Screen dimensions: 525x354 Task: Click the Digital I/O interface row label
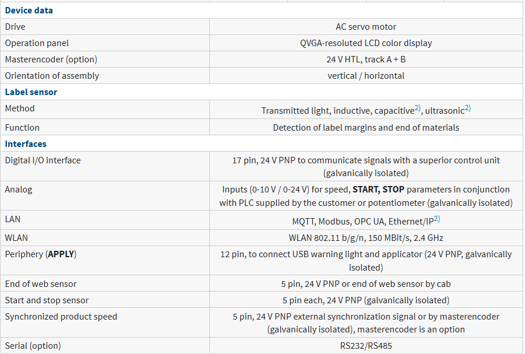point(43,160)
